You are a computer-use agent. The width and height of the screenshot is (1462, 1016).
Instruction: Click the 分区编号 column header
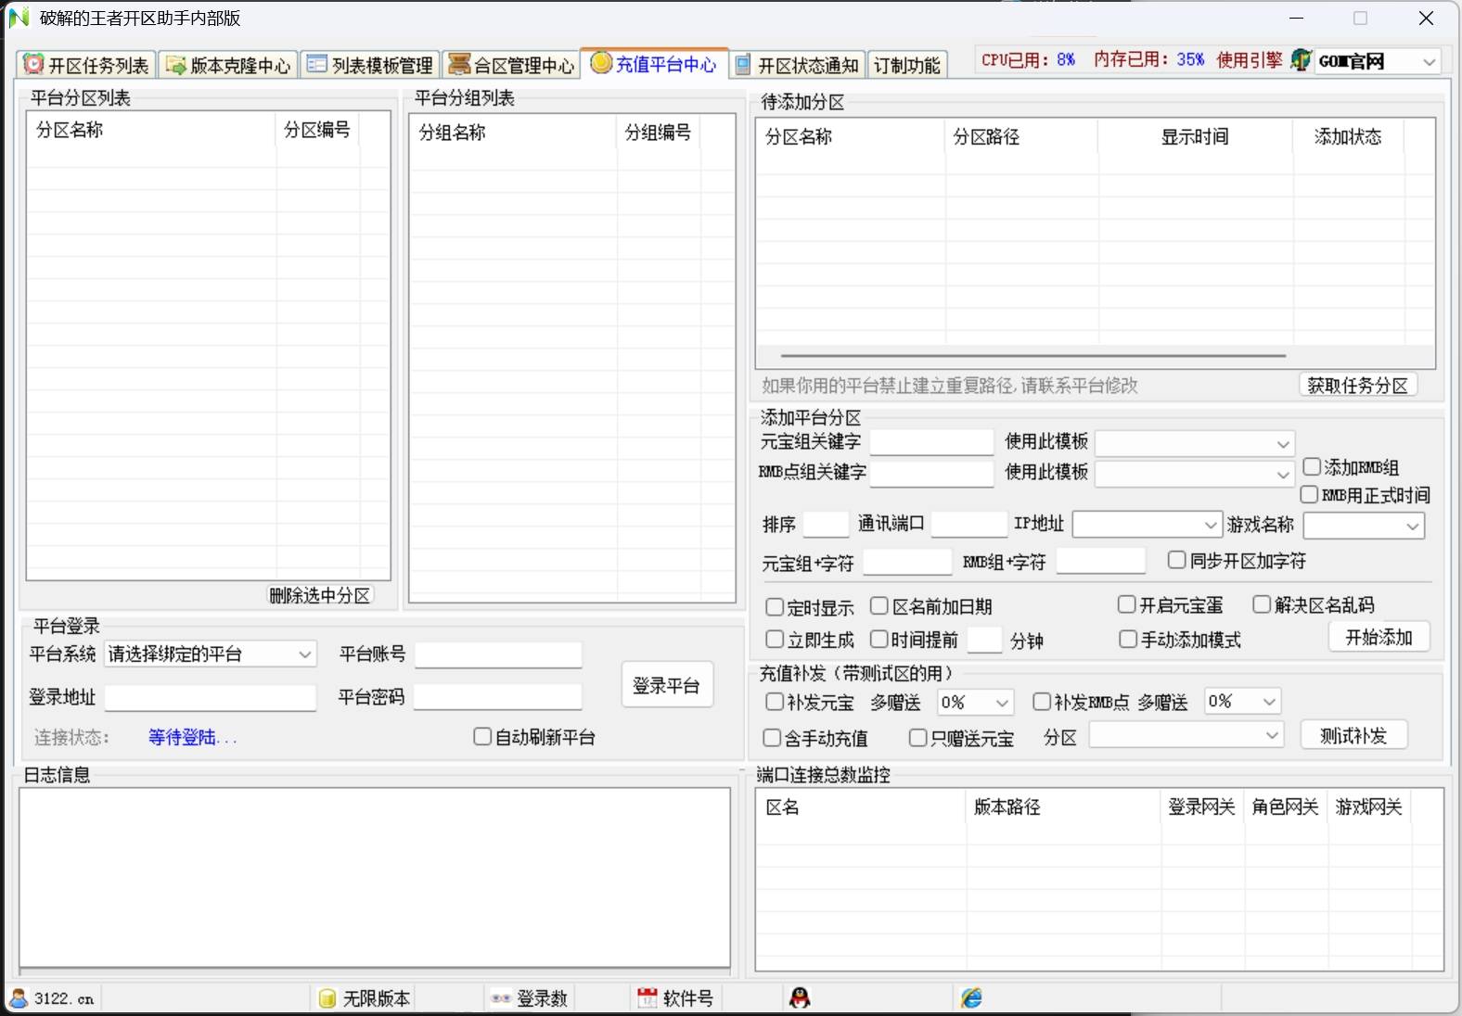point(317,130)
